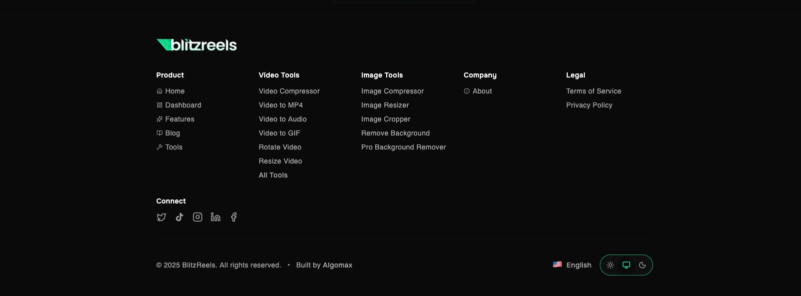Open the Tools link under Product
This screenshot has width=801, height=296.
coord(174,147)
